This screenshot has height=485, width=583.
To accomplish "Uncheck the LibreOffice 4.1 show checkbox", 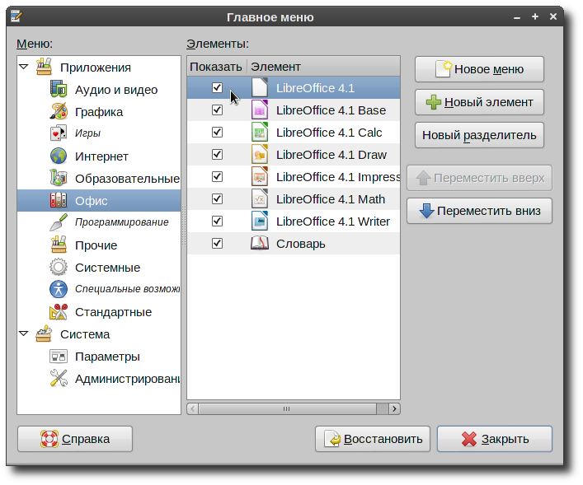I will (x=217, y=87).
